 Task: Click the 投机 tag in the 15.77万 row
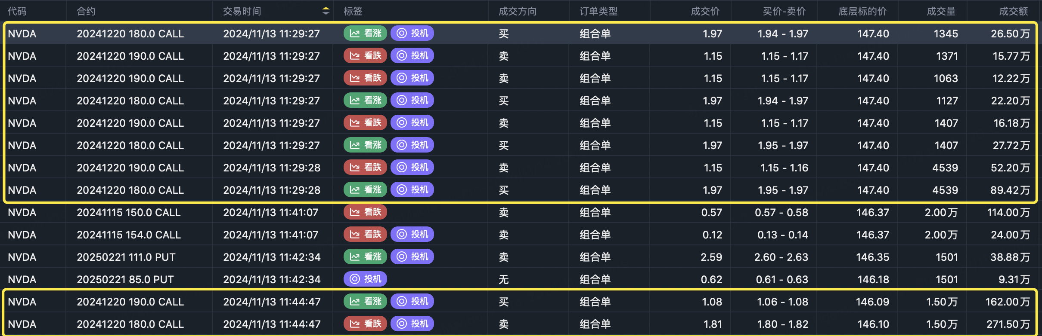click(412, 56)
